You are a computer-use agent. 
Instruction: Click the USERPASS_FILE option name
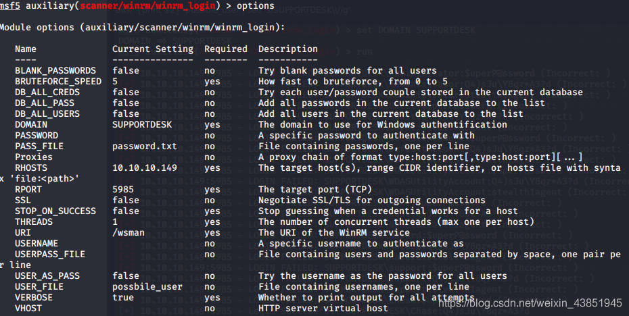50,254
